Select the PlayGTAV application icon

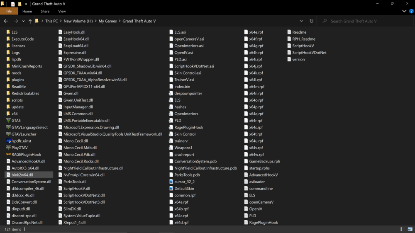(8, 148)
